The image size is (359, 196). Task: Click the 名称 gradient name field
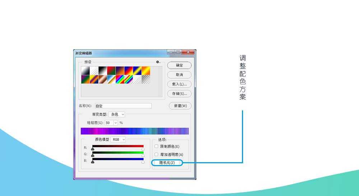point(123,106)
